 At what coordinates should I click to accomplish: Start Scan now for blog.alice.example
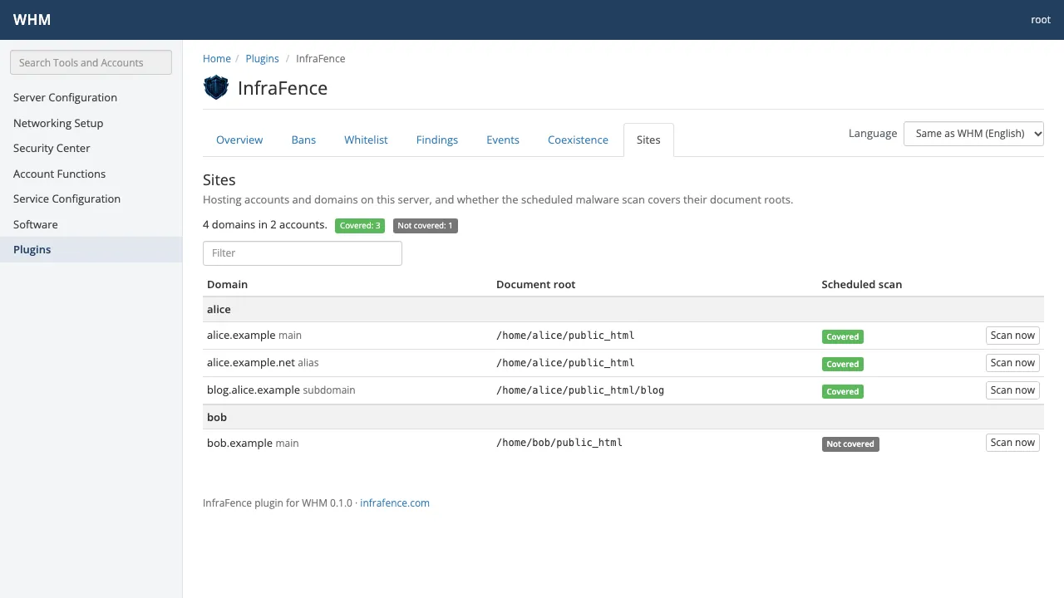pos(1012,390)
